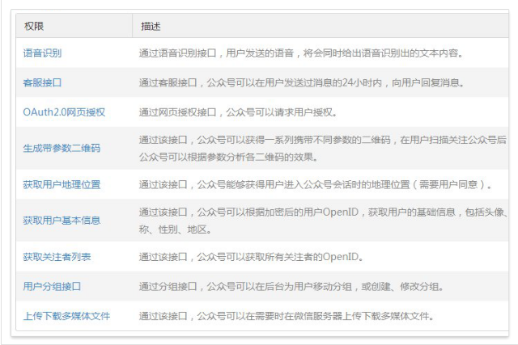Open the 生成带参数二维码 link
This screenshot has width=518, height=345.
[62, 148]
